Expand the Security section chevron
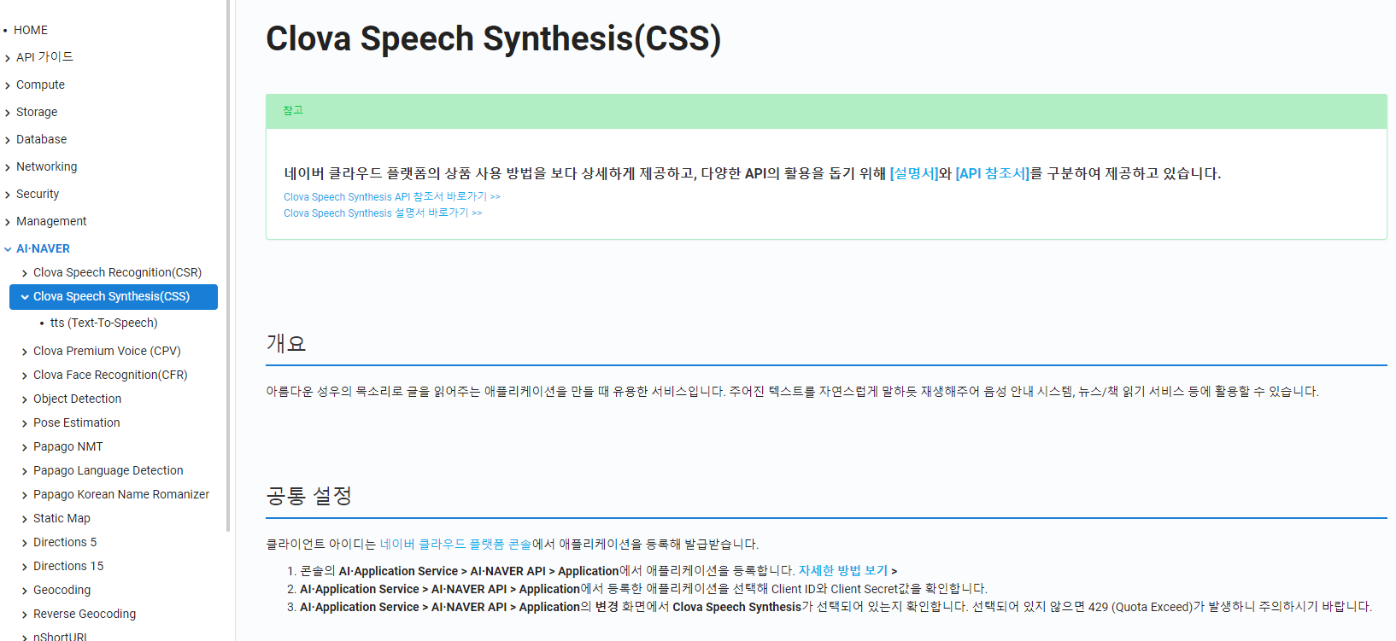The width and height of the screenshot is (1396, 641). tap(8, 195)
